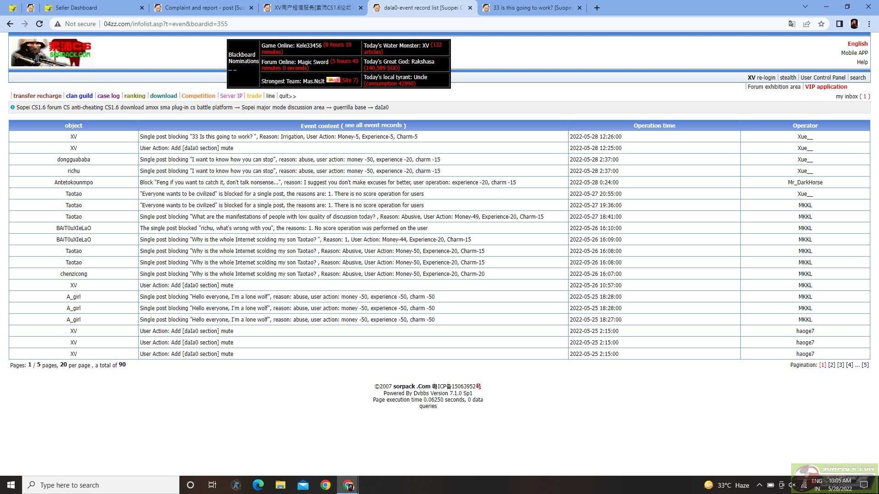Click the browser forward arrow
This screenshot has width=879, height=494.
pyautogui.click(x=25, y=24)
